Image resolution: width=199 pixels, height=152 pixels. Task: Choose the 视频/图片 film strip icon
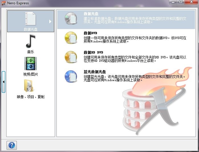pos(31,63)
